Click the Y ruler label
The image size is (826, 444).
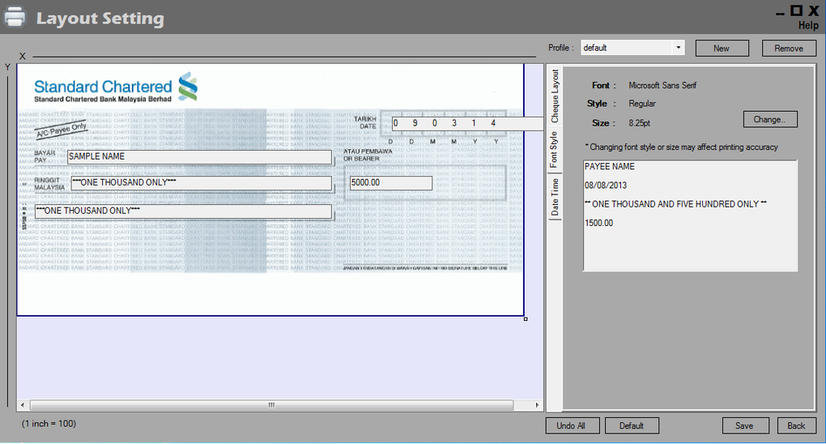[x=7, y=67]
